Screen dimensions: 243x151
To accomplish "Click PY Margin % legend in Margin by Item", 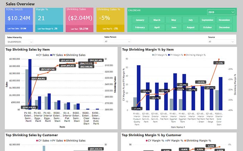I will tap(175, 55).
